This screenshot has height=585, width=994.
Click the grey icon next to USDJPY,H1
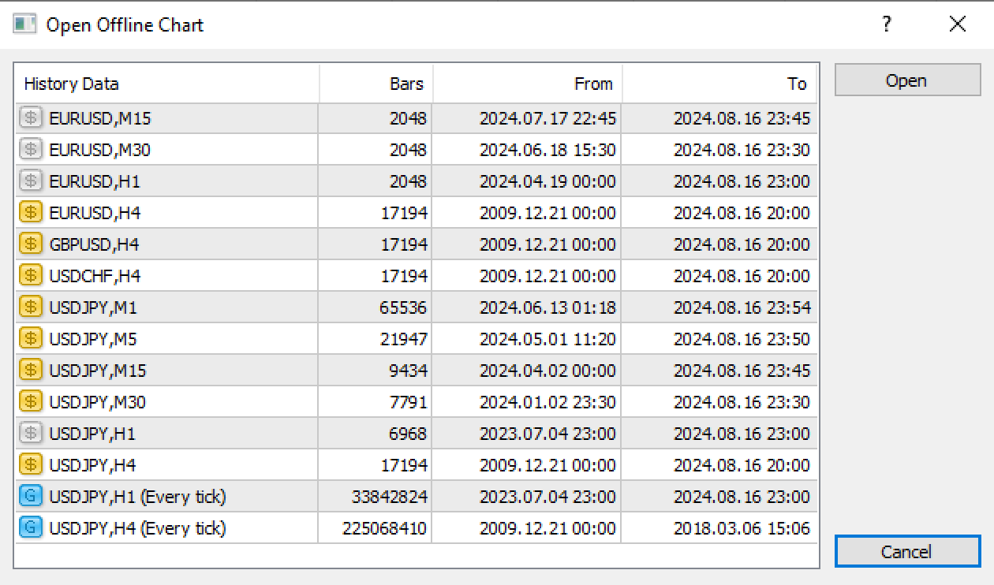tap(30, 434)
